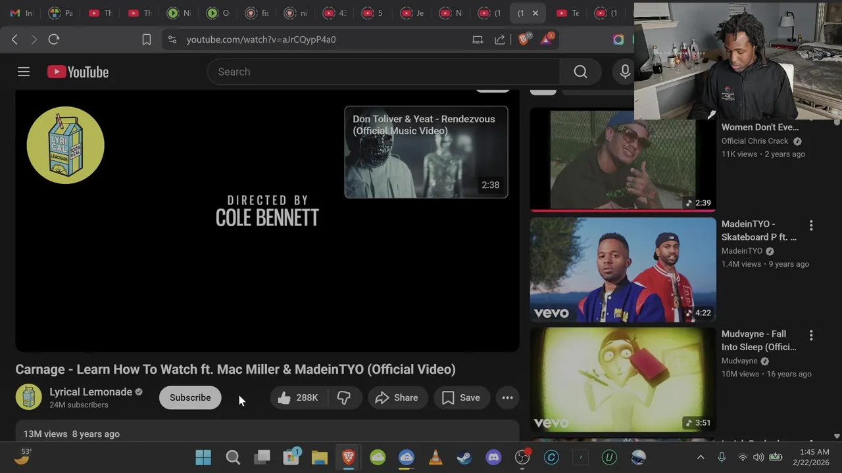Open File Explorer from taskbar
This screenshot has height=473, width=842.
(x=320, y=457)
